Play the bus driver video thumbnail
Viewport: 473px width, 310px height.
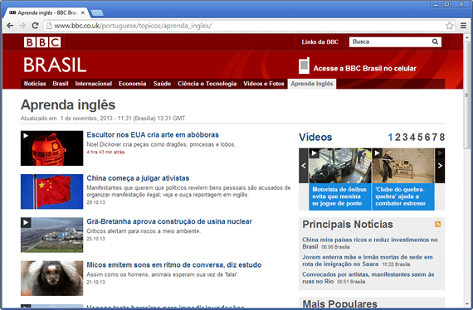point(340,166)
